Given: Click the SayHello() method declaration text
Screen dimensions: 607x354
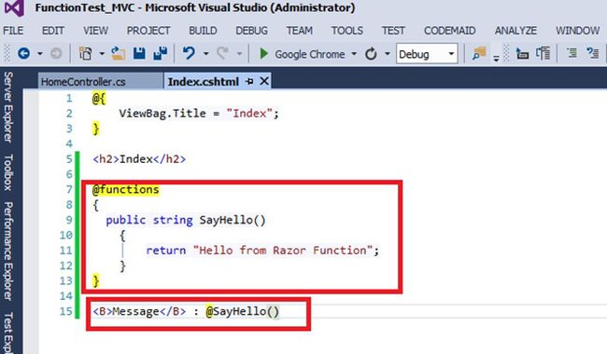Looking at the screenshot, I should coord(233,220).
